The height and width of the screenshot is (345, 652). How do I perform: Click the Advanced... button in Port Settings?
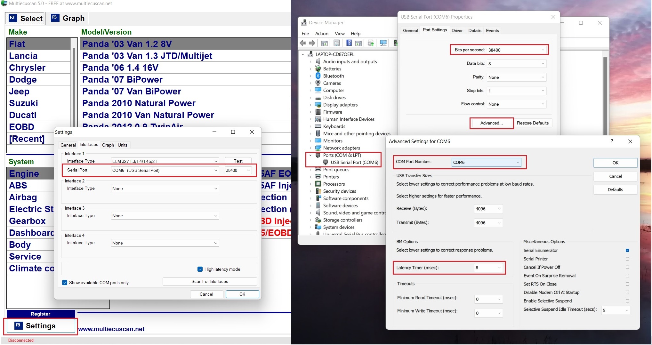pos(491,123)
